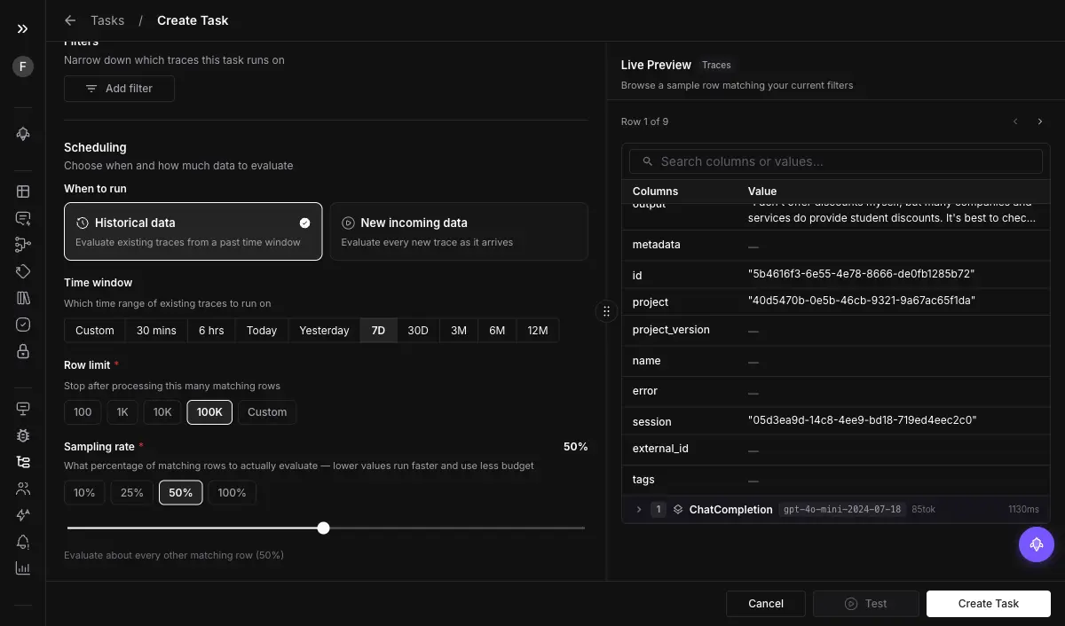The height and width of the screenshot is (626, 1065).
Task: Open the monitor screen icon in sidebar
Action: pyautogui.click(x=23, y=409)
